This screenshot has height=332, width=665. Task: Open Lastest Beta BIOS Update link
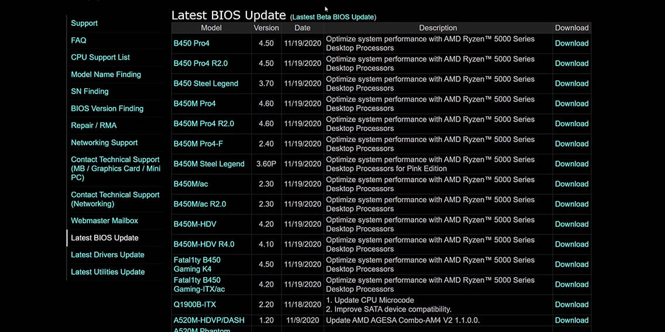pyautogui.click(x=333, y=17)
